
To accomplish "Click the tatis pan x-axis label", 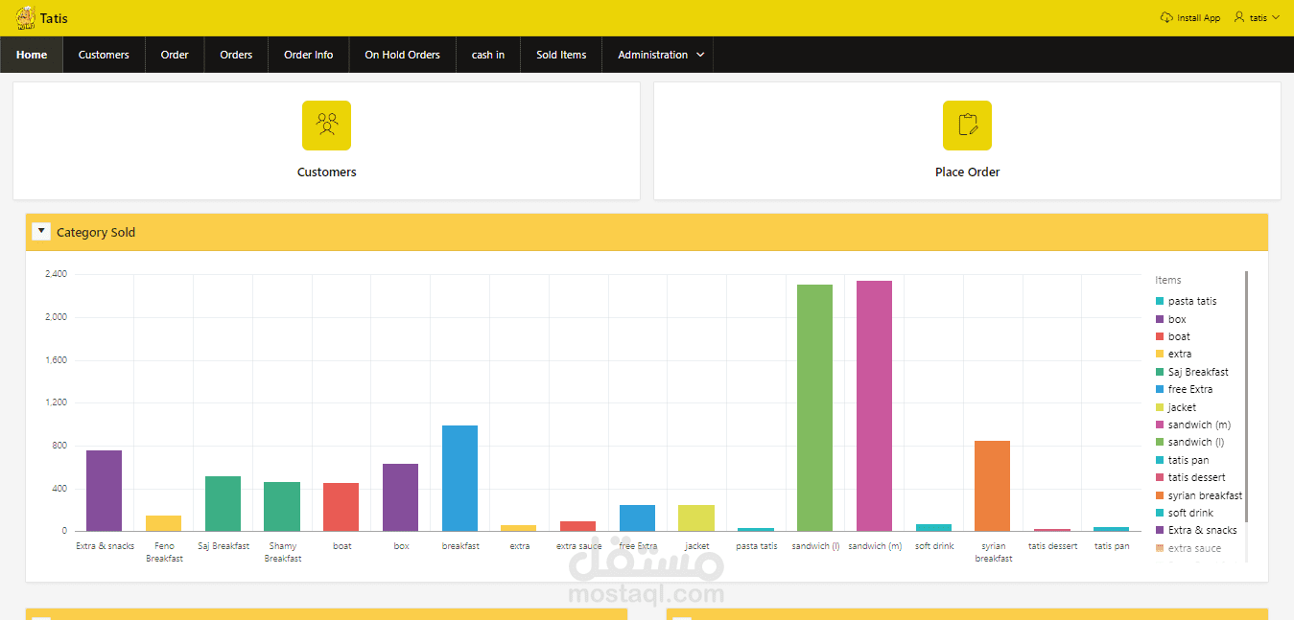I will coord(1112,546).
